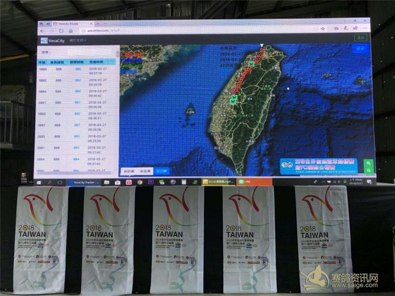
Task: Click ring number link 886 in first row
Action: point(78,69)
